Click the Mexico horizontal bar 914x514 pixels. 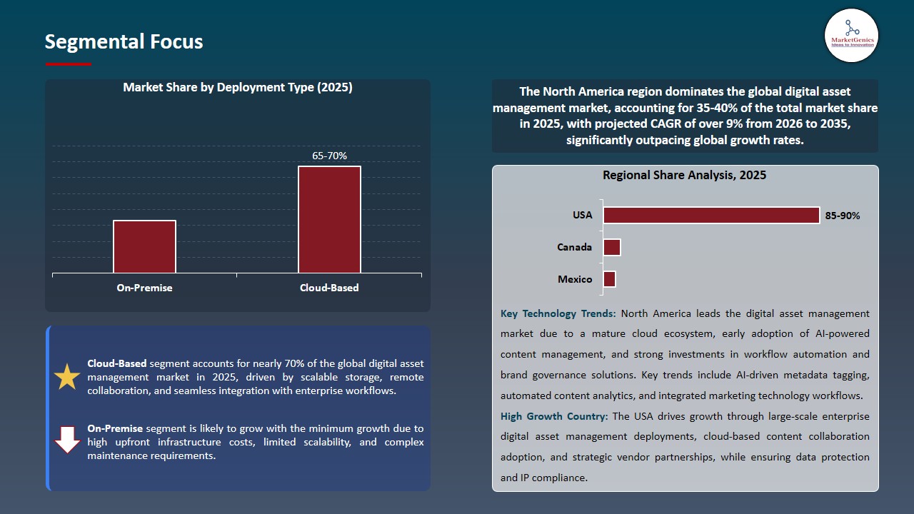[x=609, y=279]
